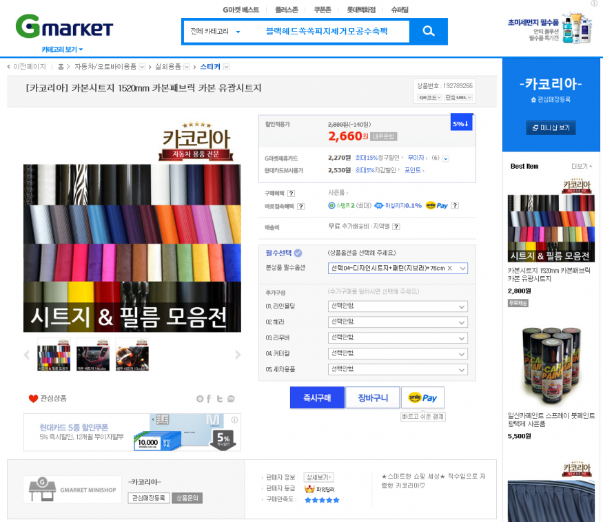Click 상세보기 for 판매자 정보

pos(319,477)
